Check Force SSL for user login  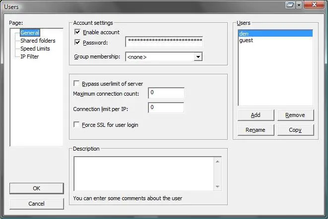[77, 125]
